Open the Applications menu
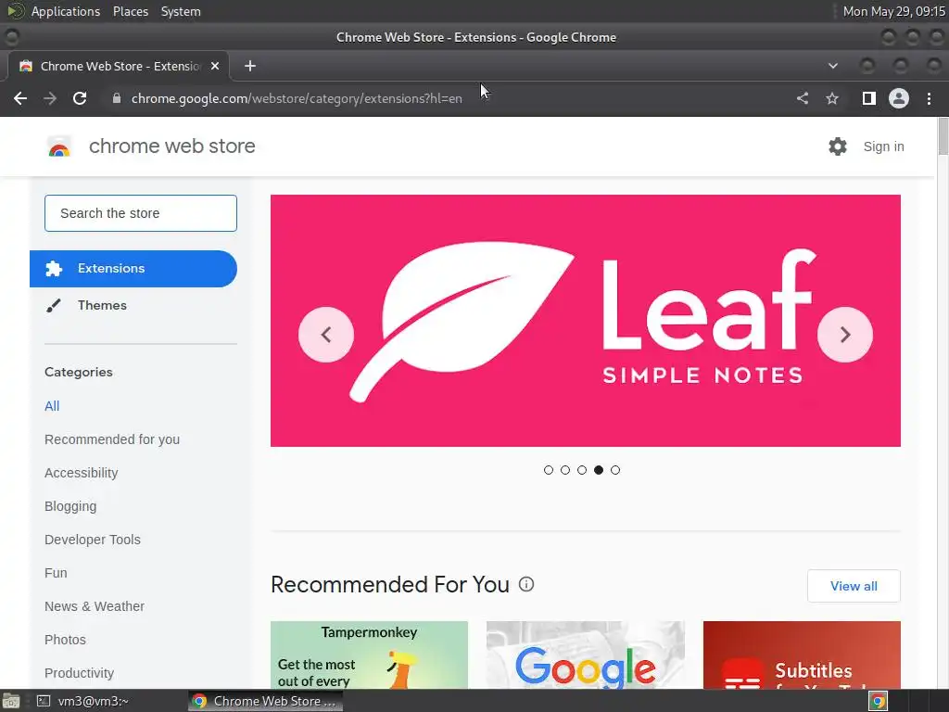 [66, 11]
